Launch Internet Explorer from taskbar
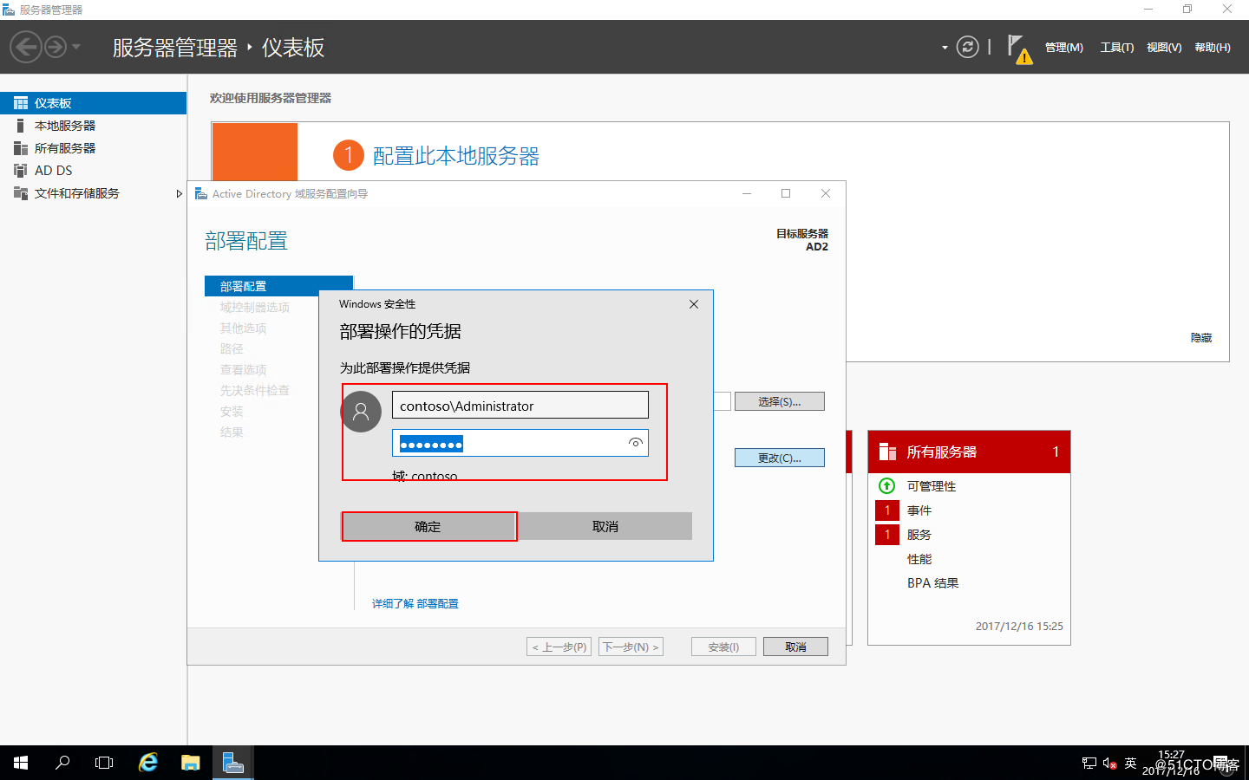The height and width of the screenshot is (780, 1249). pos(148,763)
